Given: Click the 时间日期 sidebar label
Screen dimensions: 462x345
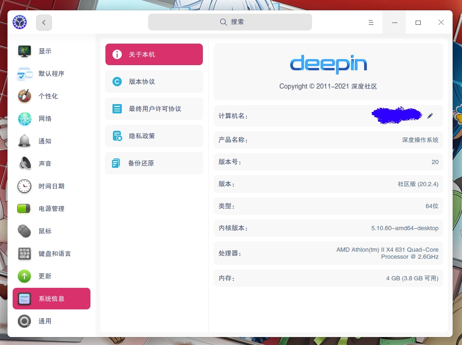Looking at the screenshot, I should [52, 186].
